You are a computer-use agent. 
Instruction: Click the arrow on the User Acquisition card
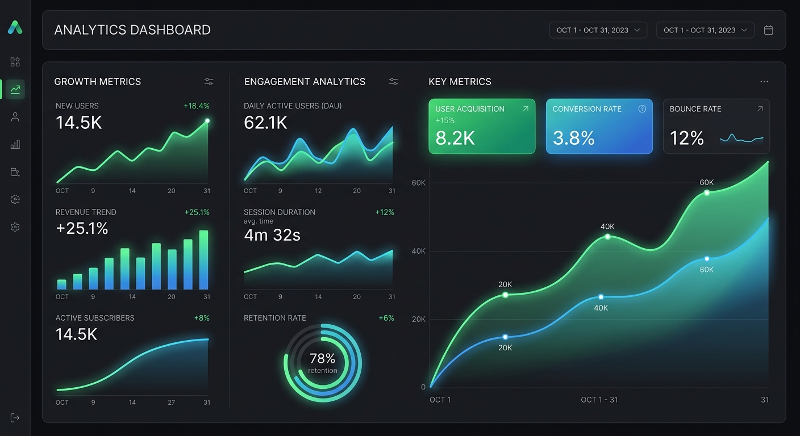(526, 108)
